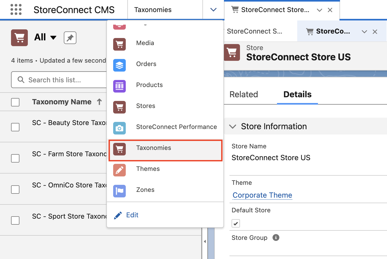Click the search magnifier icon
387x259 pixels.
click(x=21, y=80)
